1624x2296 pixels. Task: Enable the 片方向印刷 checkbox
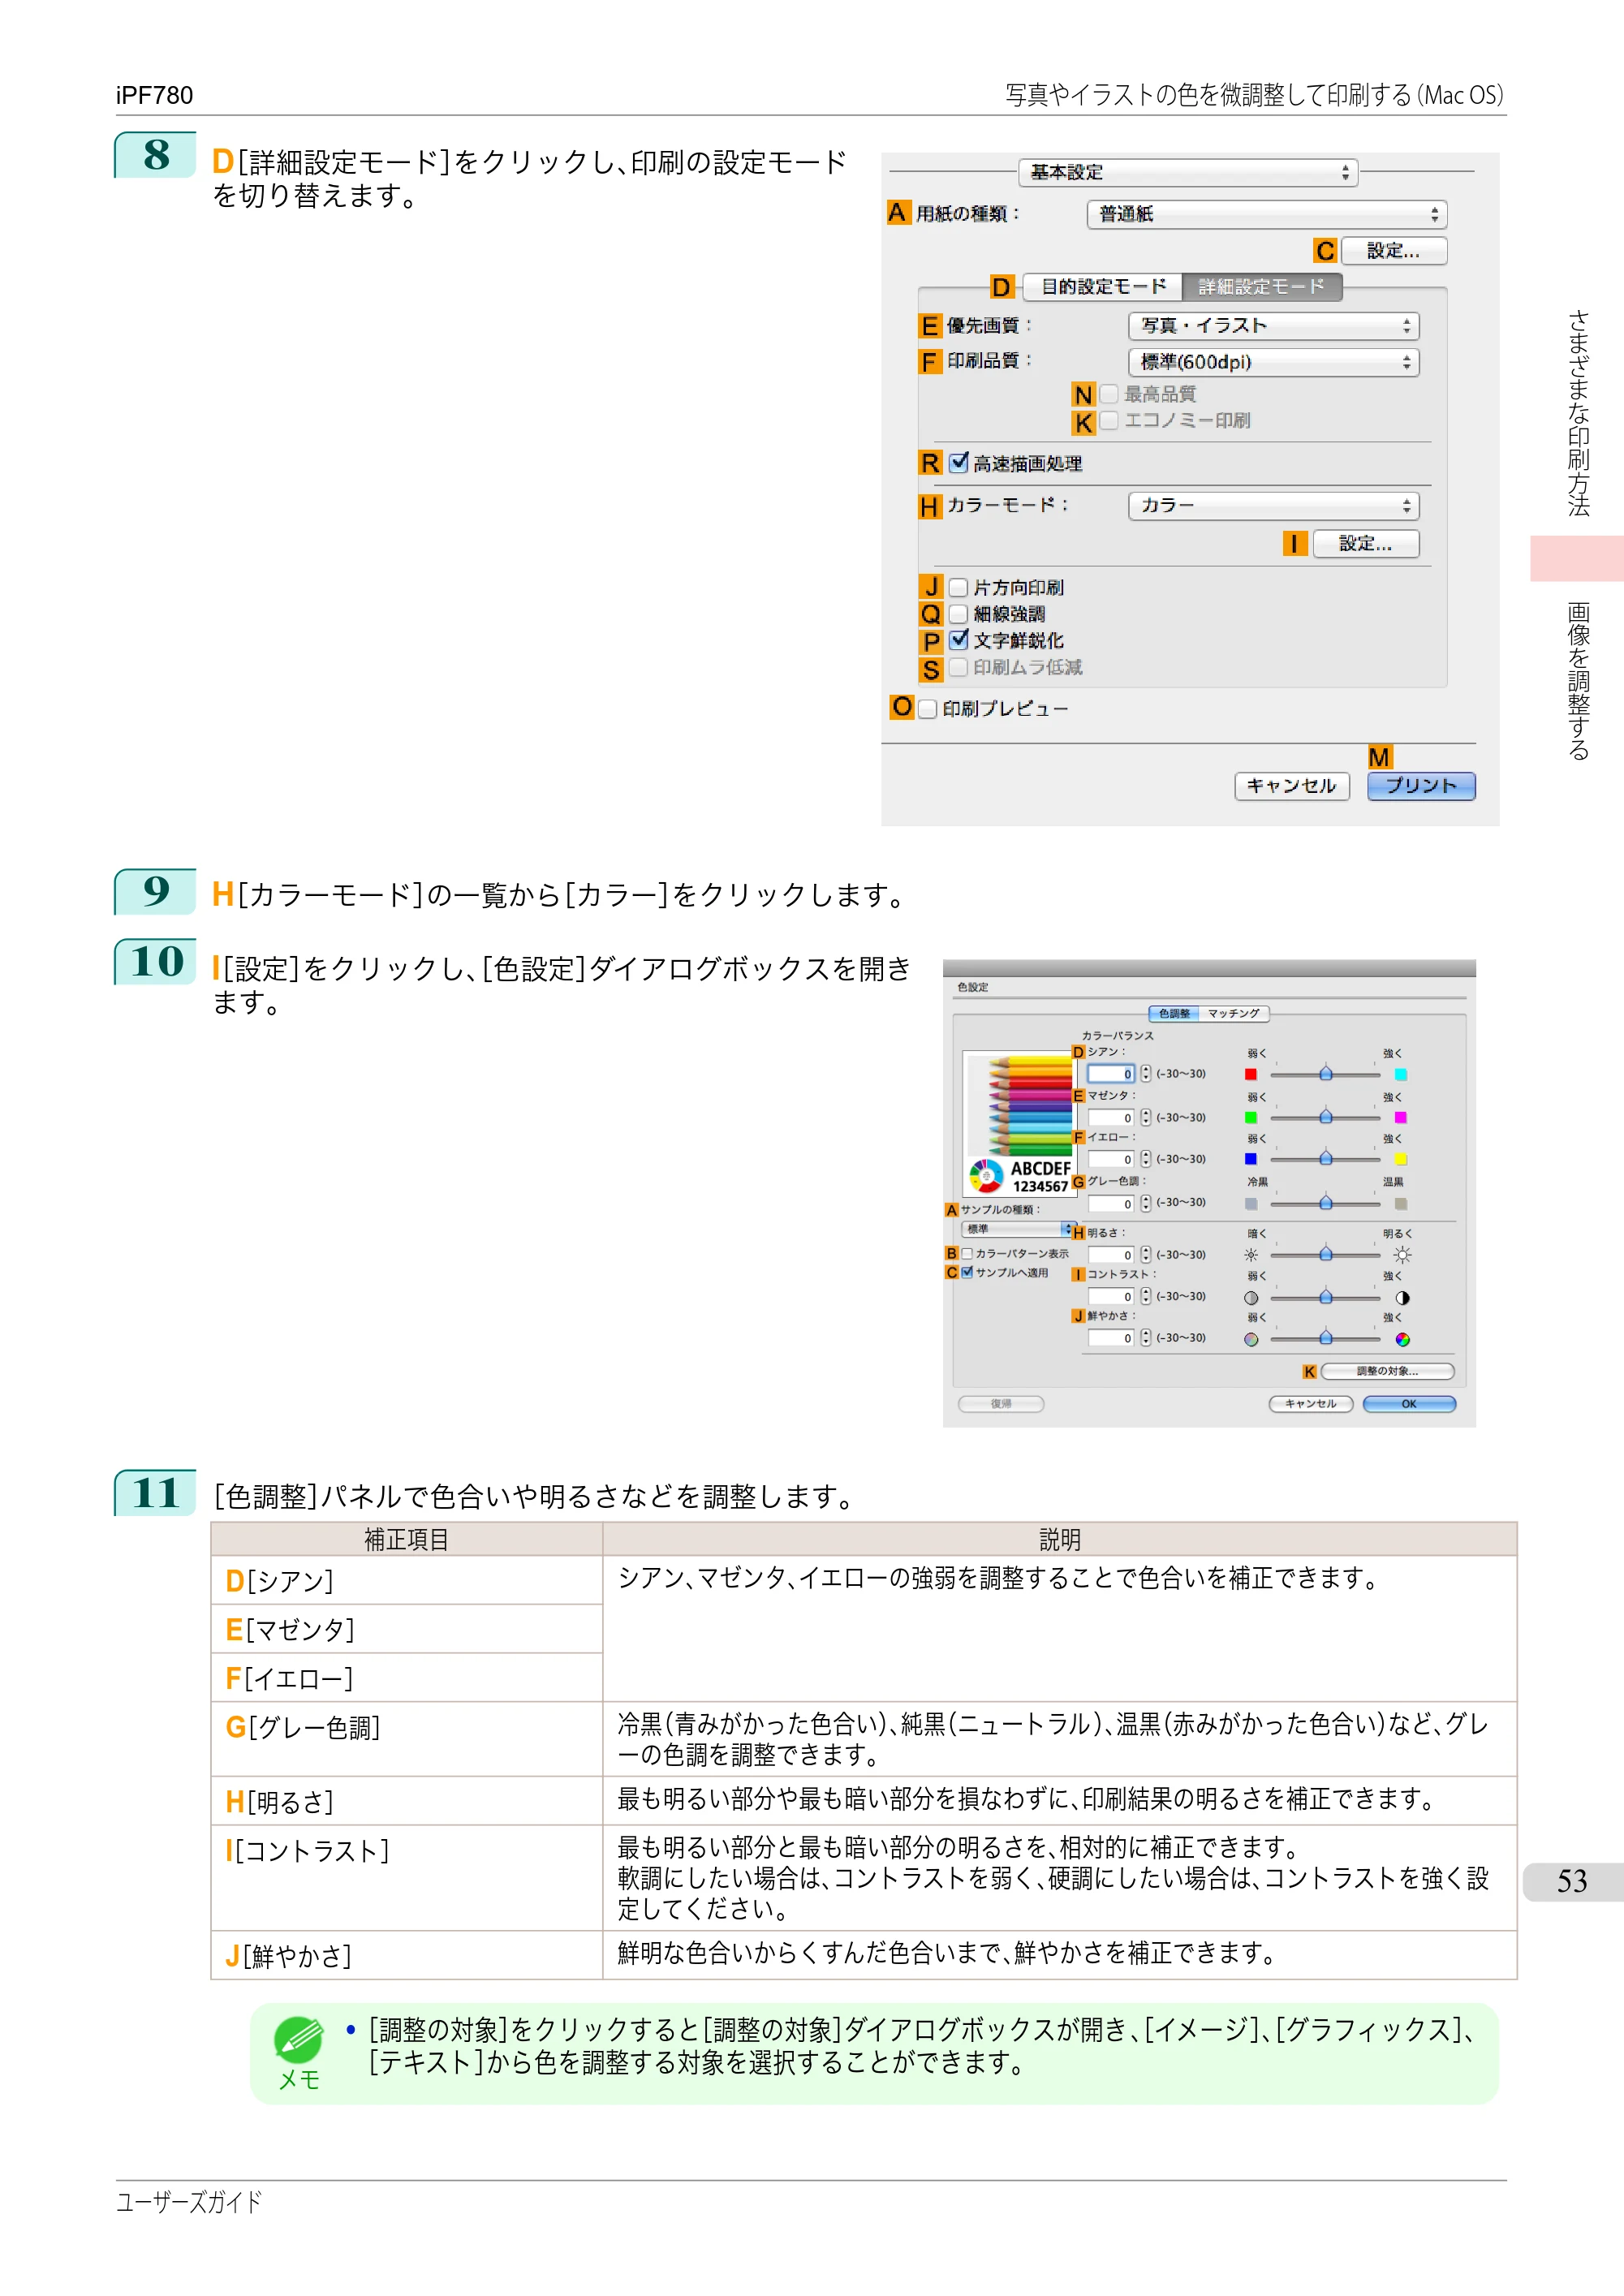pos(958,588)
